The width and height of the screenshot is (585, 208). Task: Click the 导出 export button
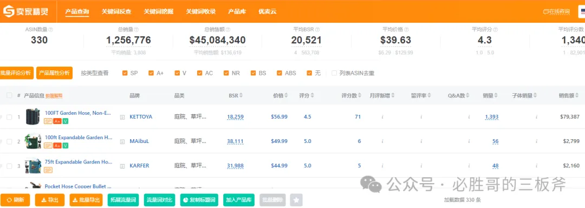pyautogui.click(x=50, y=200)
